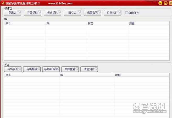Export QQ numbers with 导出QQ号
Screen dimensions: 172x118
tap(13, 69)
